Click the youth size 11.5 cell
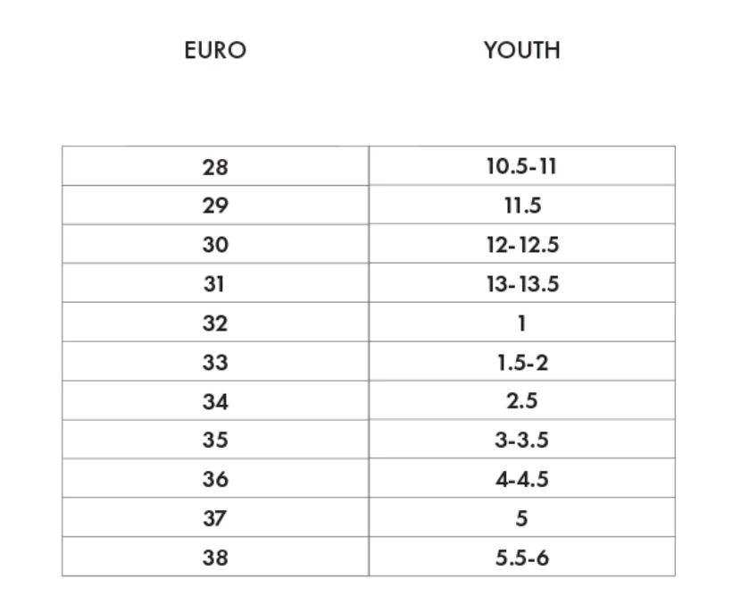This screenshot has height=613, width=741. [x=522, y=206]
